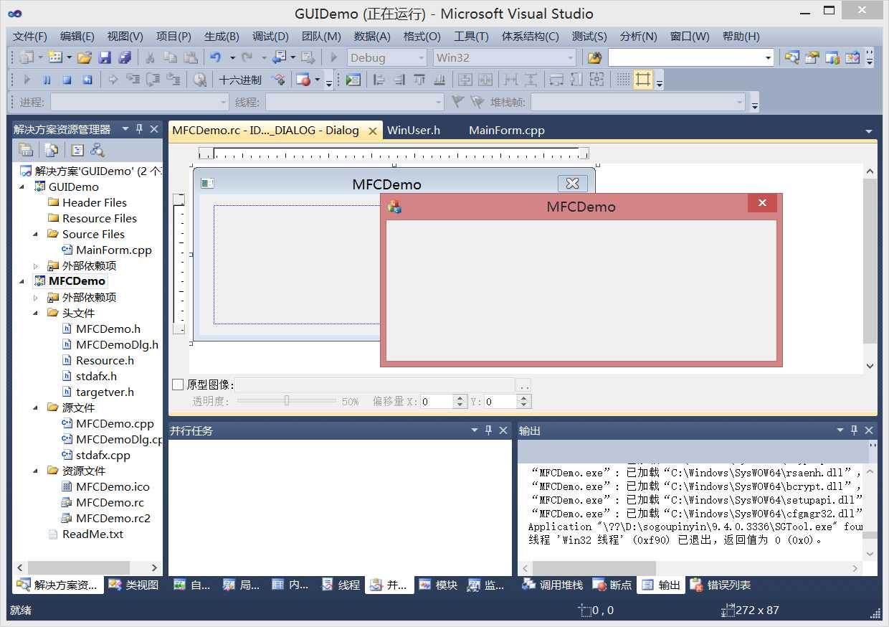Click the Stop Debugging square icon
This screenshot has height=627, width=889.
pyautogui.click(x=67, y=80)
